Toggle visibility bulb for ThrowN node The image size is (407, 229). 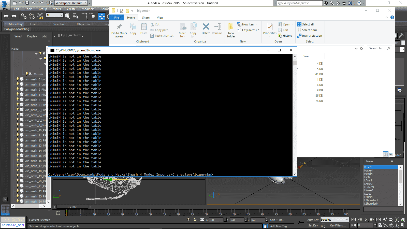tap(26, 74)
